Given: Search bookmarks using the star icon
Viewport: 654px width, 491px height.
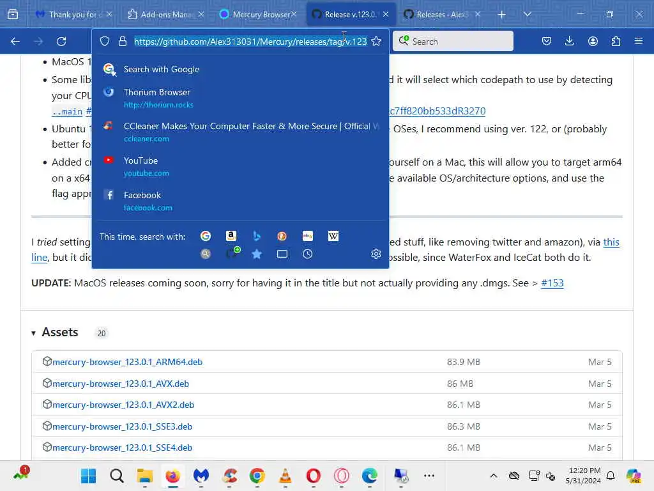Looking at the screenshot, I should (257, 254).
